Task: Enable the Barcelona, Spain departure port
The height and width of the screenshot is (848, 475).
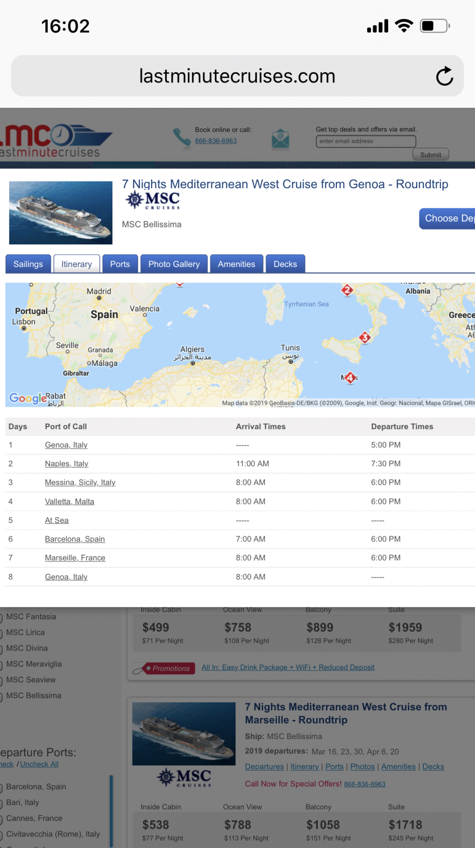Action: (2, 787)
